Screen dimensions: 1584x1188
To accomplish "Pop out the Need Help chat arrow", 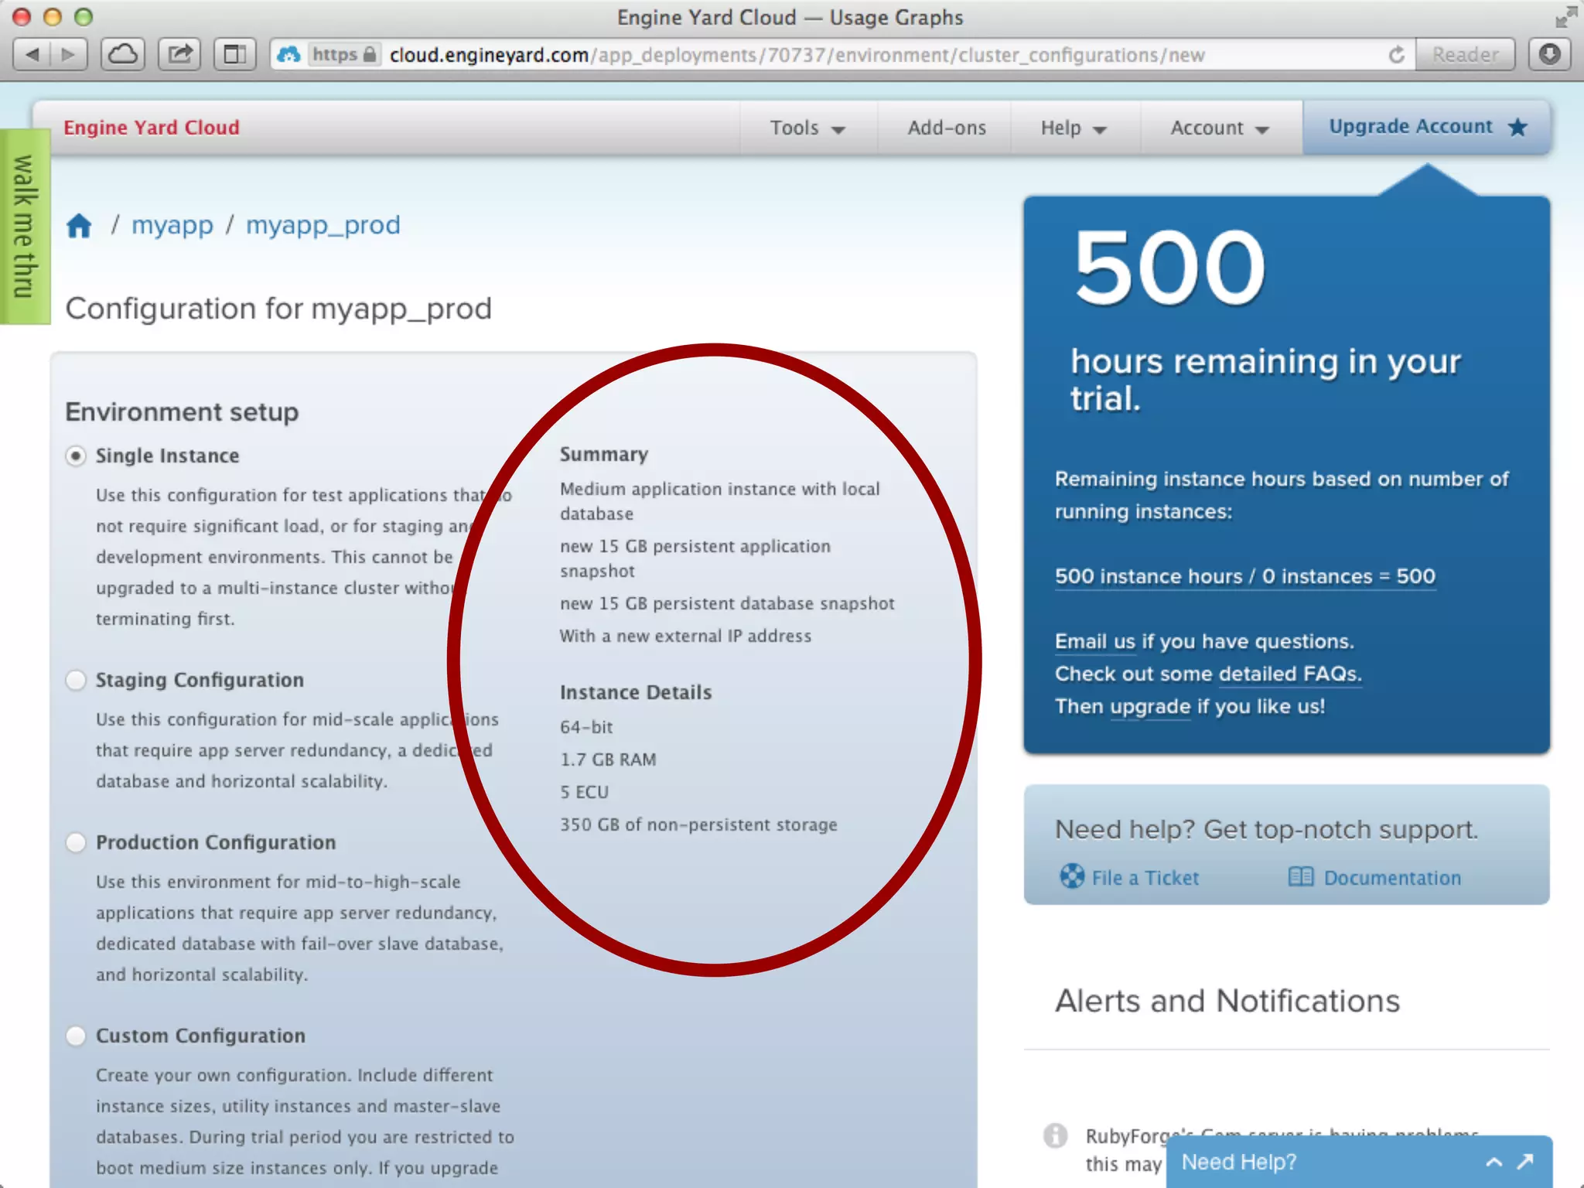I will [1525, 1162].
